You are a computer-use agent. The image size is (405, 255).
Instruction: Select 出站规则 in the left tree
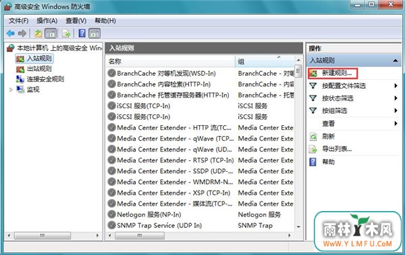pyautogui.click(x=39, y=69)
